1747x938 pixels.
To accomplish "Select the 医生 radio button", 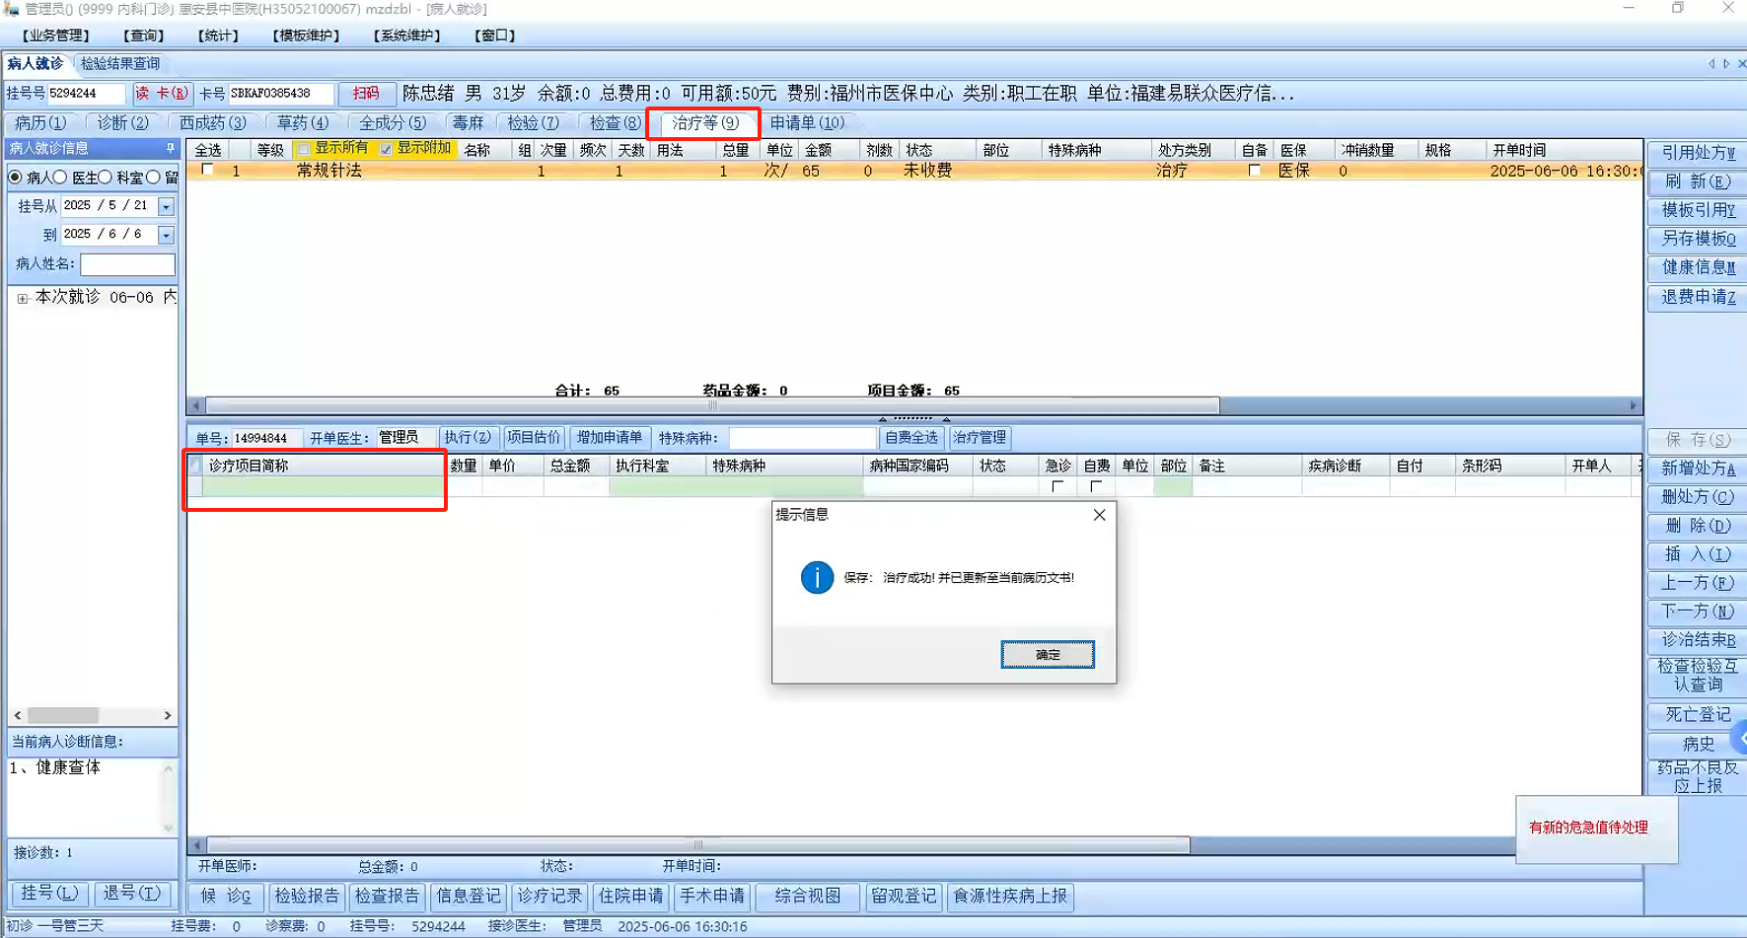I will pyautogui.click(x=60, y=178).
